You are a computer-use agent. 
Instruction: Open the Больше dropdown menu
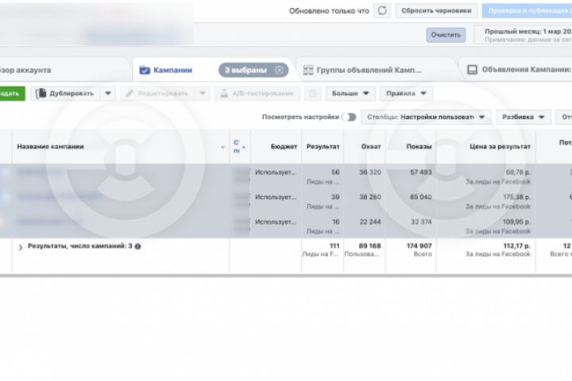click(350, 94)
